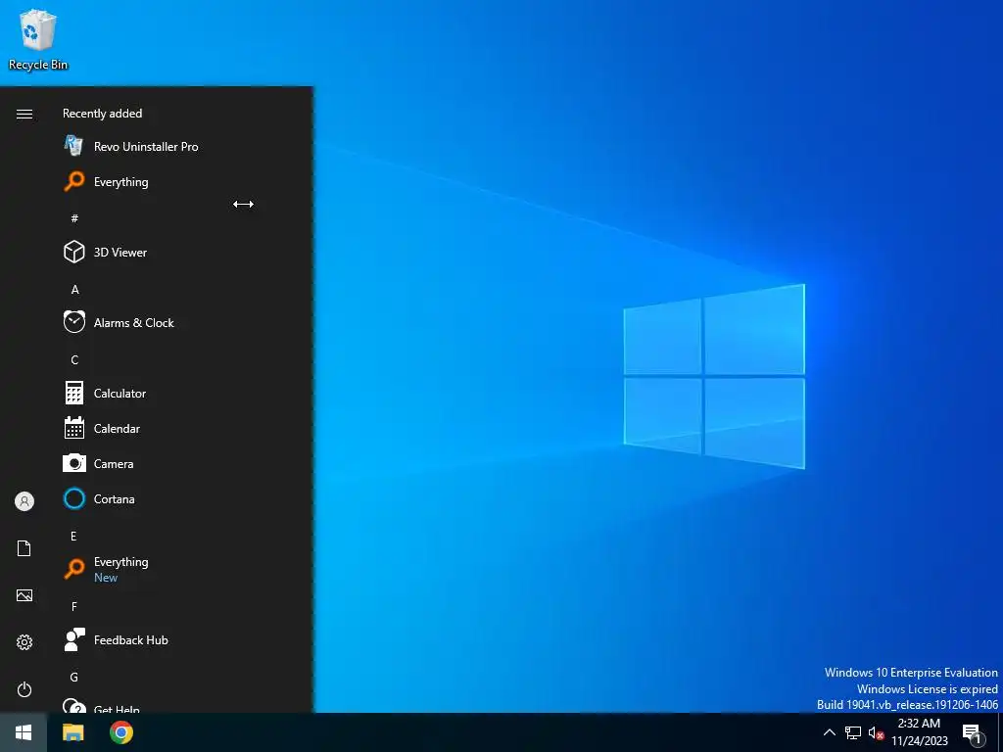Click the Recently added heading
This screenshot has height=752, width=1003.
tap(102, 114)
